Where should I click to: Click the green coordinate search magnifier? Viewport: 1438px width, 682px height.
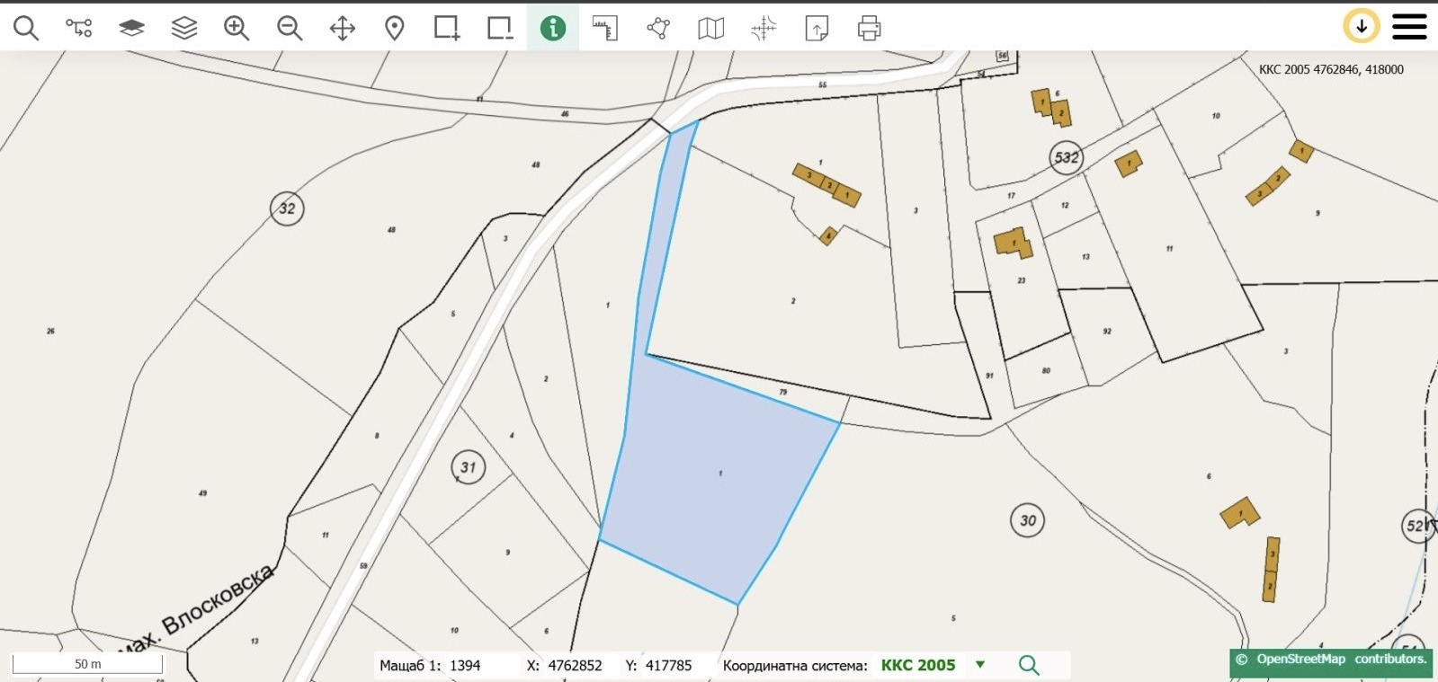(1029, 665)
